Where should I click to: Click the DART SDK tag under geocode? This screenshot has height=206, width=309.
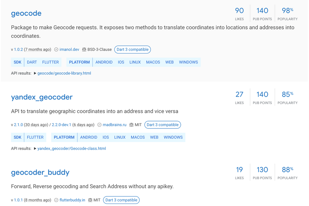coord(32,62)
